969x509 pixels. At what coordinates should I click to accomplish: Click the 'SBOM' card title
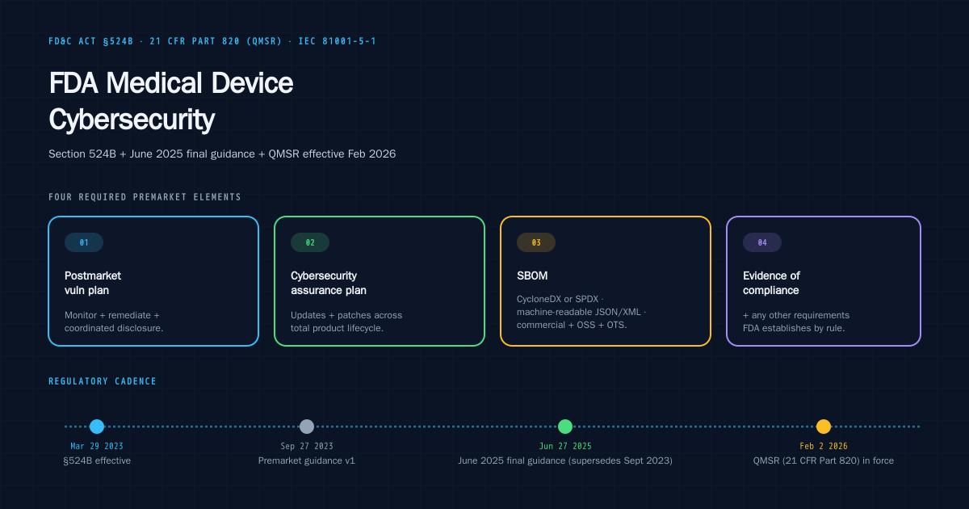coord(532,276)
